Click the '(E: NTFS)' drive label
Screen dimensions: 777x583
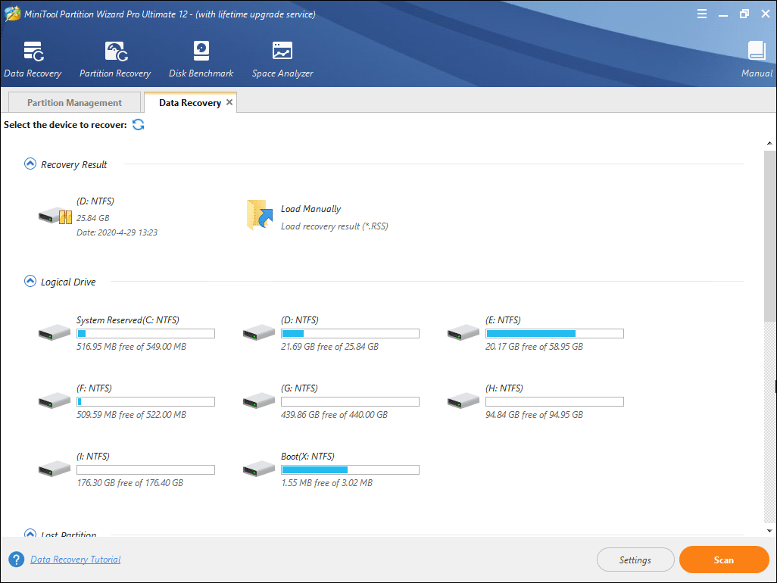[503, 320]
